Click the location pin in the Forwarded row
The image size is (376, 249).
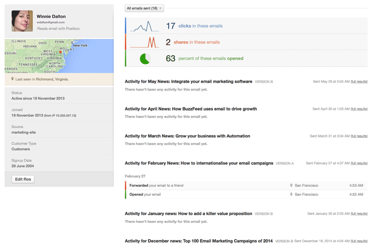tap(291, 185)
